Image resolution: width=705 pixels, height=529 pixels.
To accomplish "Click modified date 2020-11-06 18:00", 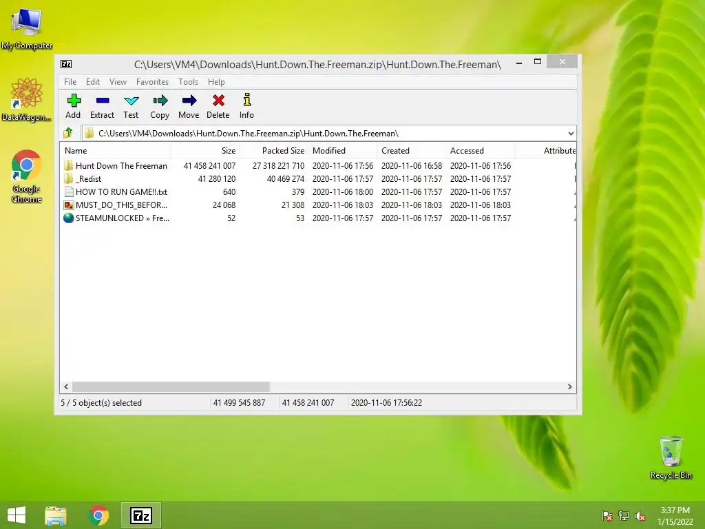I will 343,192.
